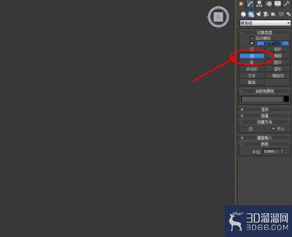Enable the 自动栅格 checkbox
Image resolution: width=292 pixels, height=237 pixels.
click(252, 38)
